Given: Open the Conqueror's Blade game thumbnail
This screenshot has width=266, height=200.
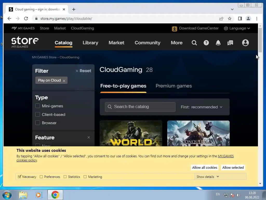Looking at the screenshot, I should (198, 133).
